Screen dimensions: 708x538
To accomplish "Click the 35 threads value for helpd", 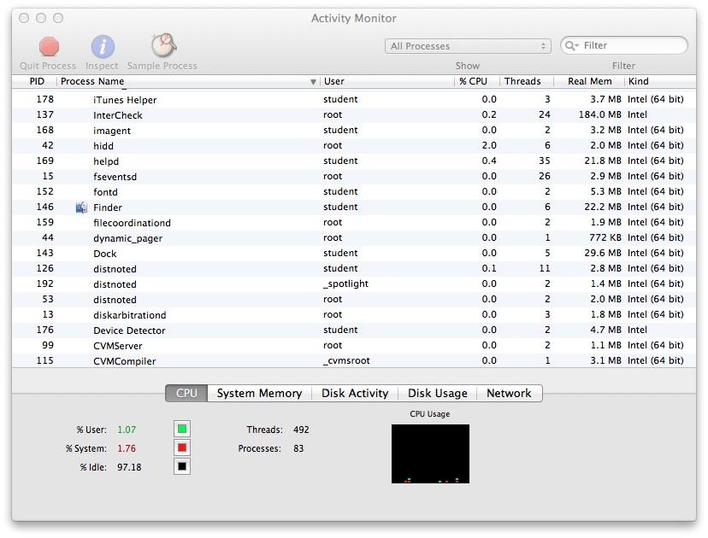I will [x=545, y=161].
